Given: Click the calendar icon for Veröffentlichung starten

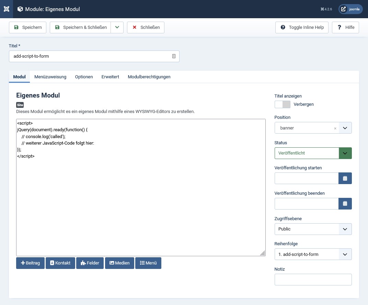Looking at the screenshot, I should pos(345,178).
